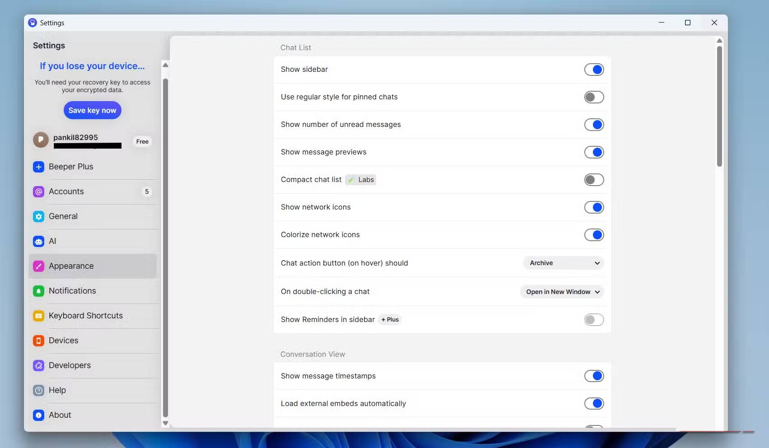Screen dimensions: 769x448
Task: Enable regular style for pinned chats
Action: (594, 97)
